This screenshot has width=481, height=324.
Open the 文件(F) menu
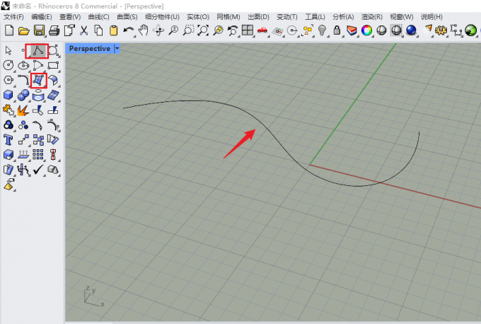pyautogui.click(x=14, y=17)
